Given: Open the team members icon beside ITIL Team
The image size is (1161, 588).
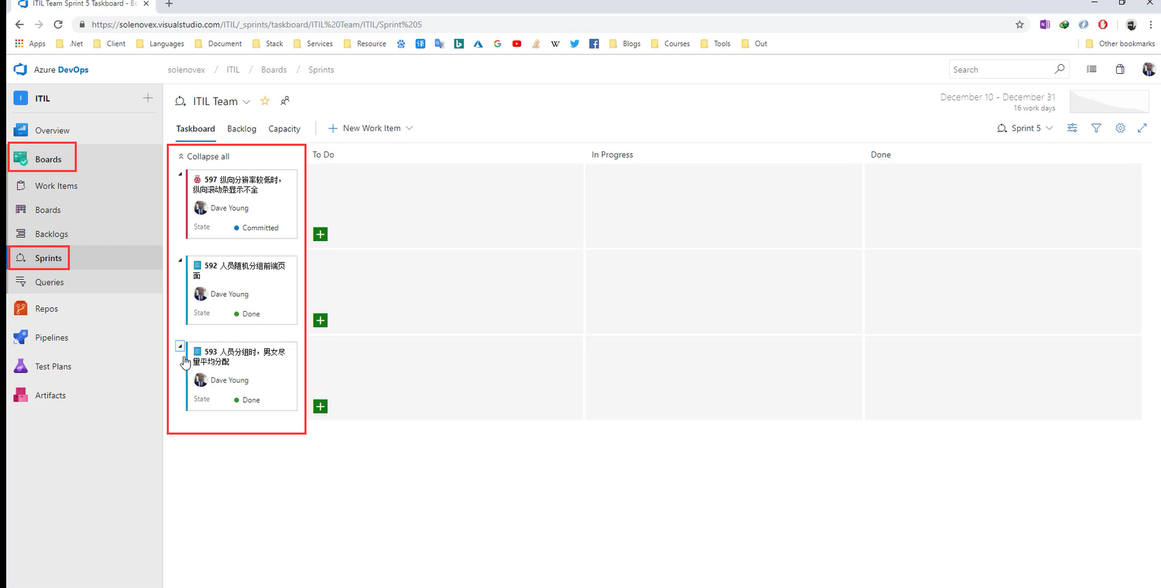Looking at the screenshot, I should 284,101.
